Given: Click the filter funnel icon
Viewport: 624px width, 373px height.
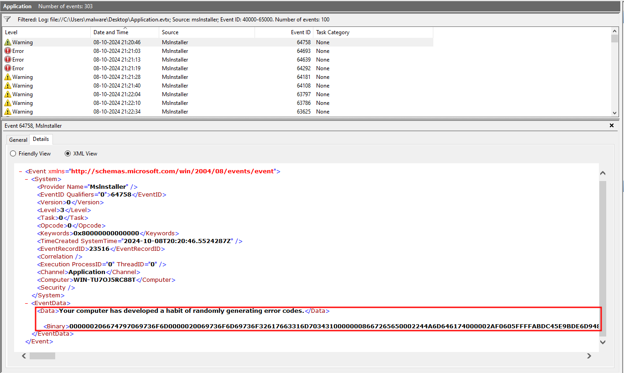Looking at the screenshot, I should coord(7,20).
